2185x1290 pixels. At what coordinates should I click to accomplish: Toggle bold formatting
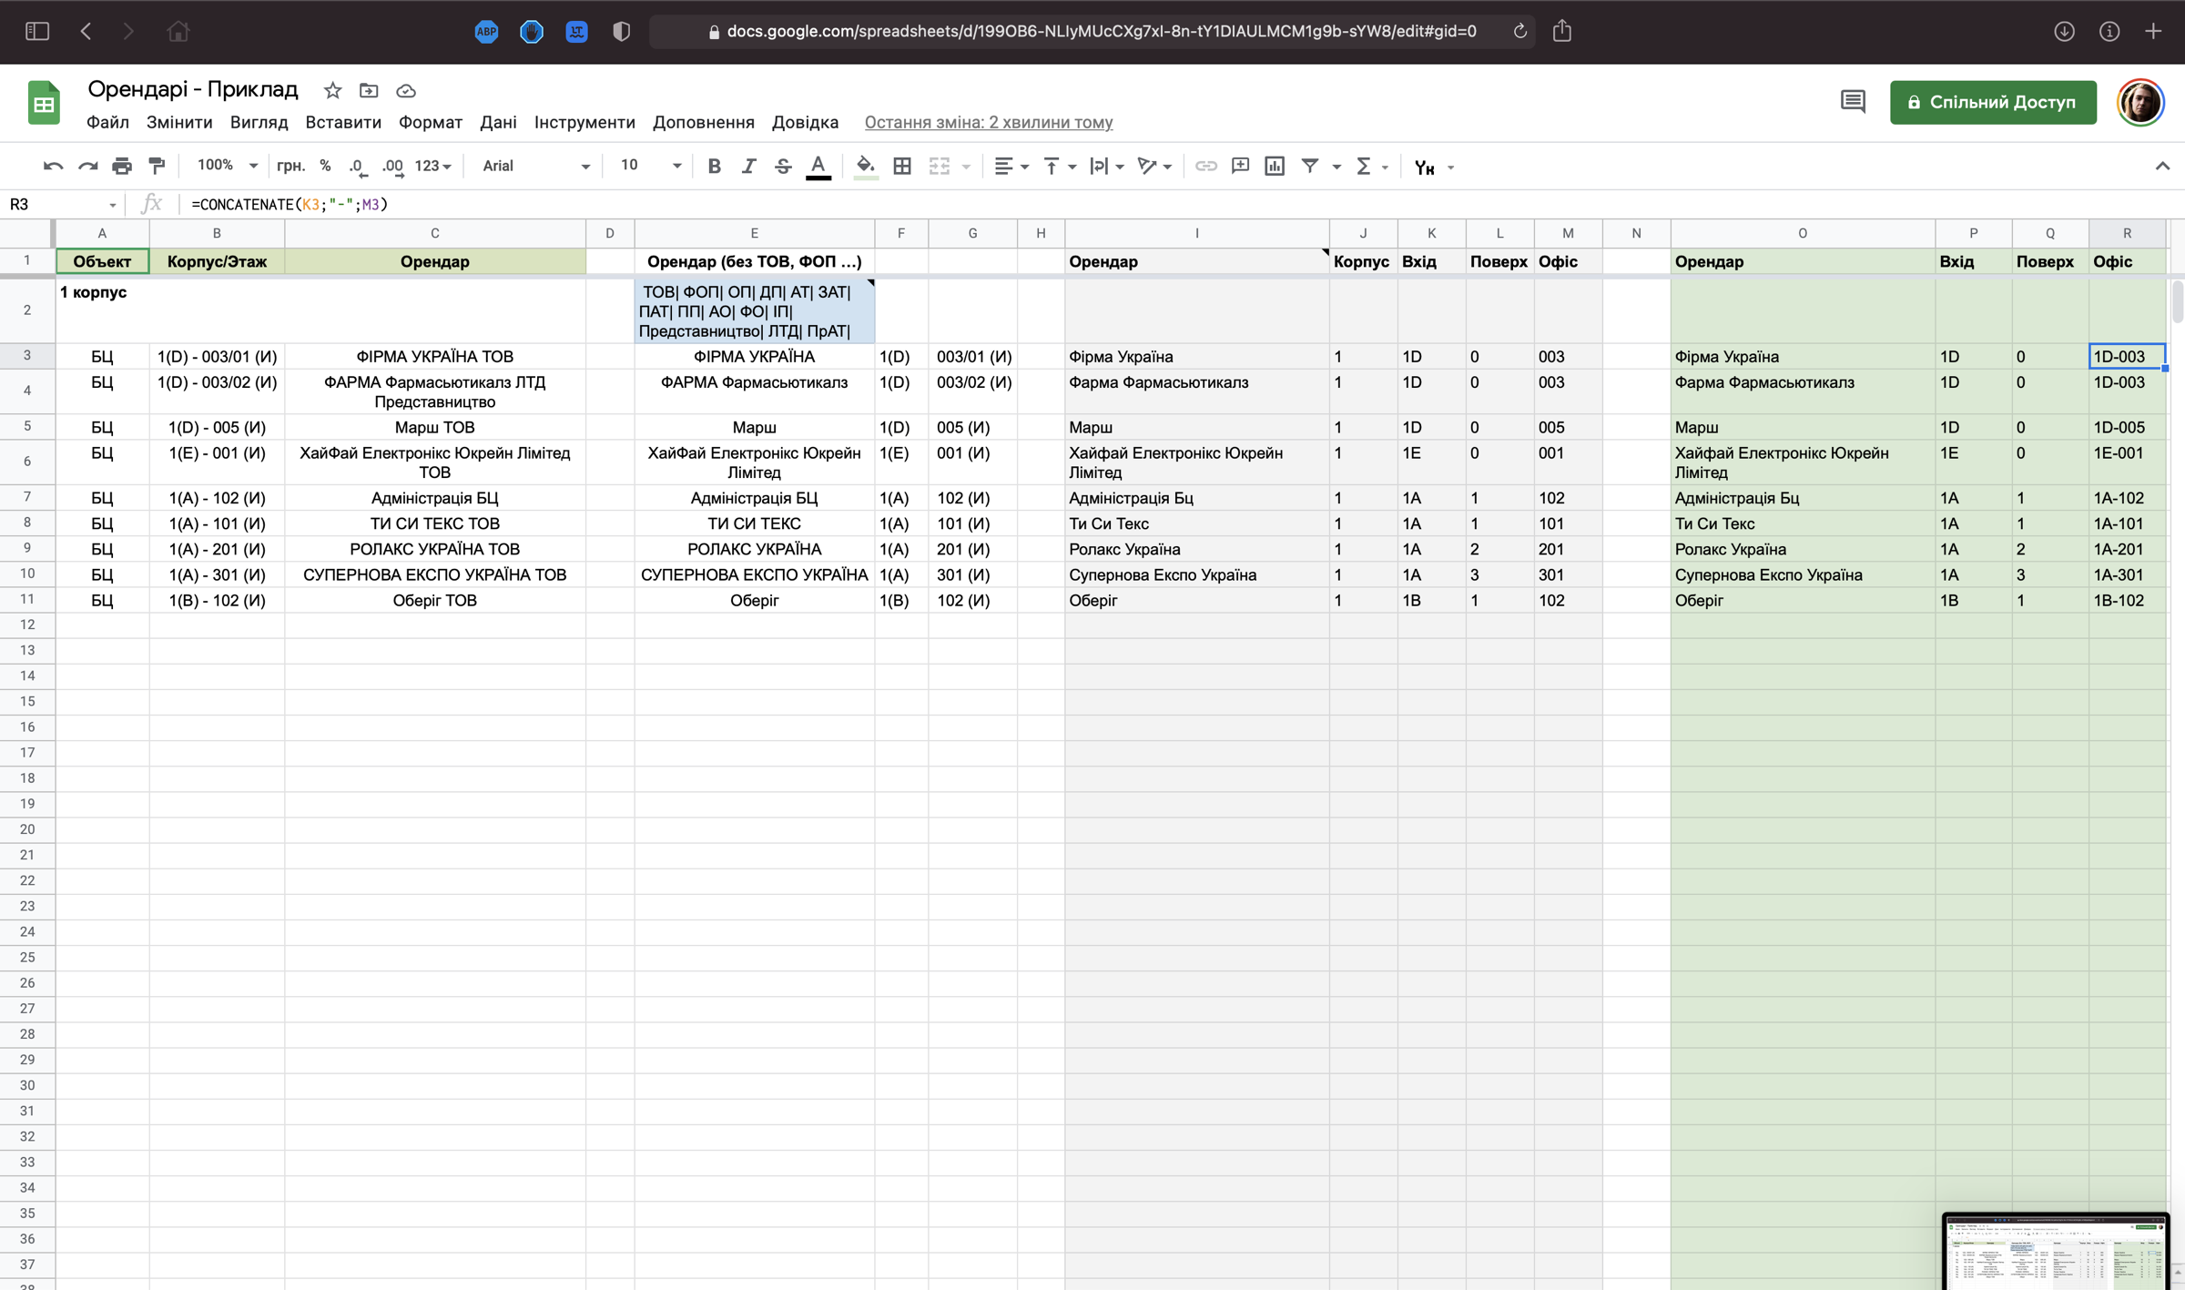(715, 166)
